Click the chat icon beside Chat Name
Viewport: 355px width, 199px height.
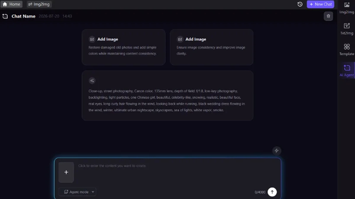(x=5, y=16)
